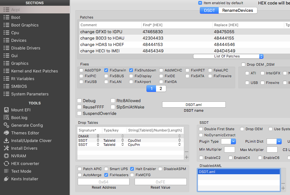Click the list icon beside Rt Variables
290x195 pixels.
click(x=6, y=79)
